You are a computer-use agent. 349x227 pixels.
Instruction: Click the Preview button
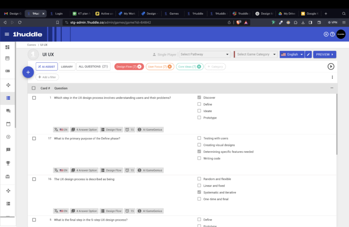tap(324, 55)
